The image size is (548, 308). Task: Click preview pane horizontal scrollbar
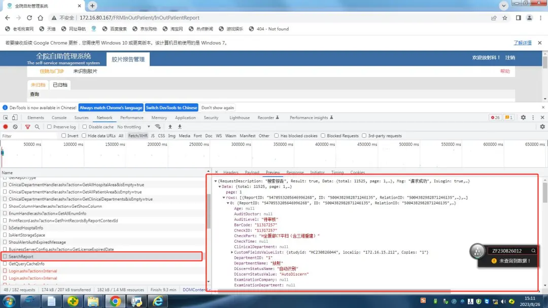tap(334, 290)
